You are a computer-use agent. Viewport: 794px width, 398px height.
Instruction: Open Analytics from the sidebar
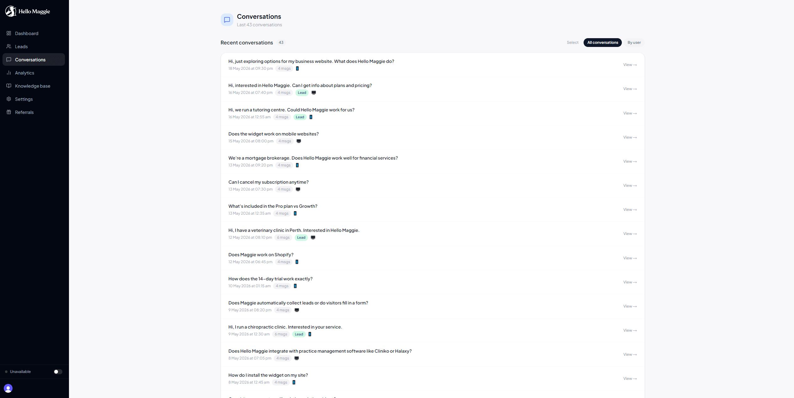click(x=34, y=73)
